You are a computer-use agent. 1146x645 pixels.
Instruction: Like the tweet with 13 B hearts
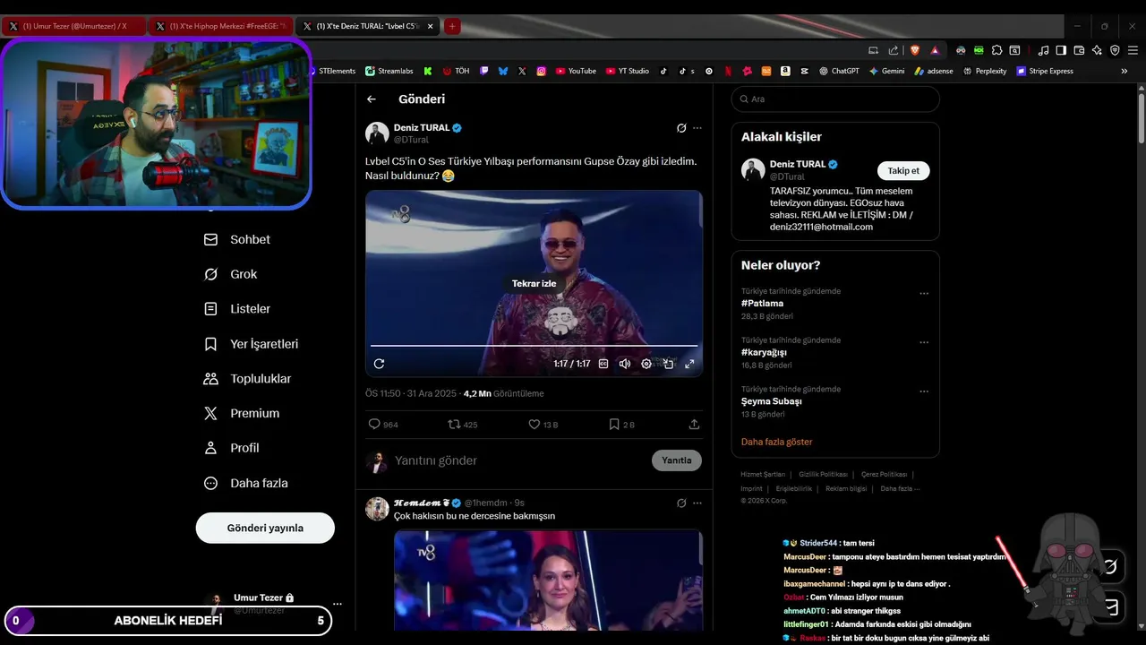[x=543, y=425]
